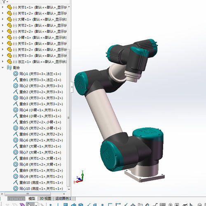Select mate 同心6 (关节2<1>,关节2<2>)

click(x=38, y=140)
